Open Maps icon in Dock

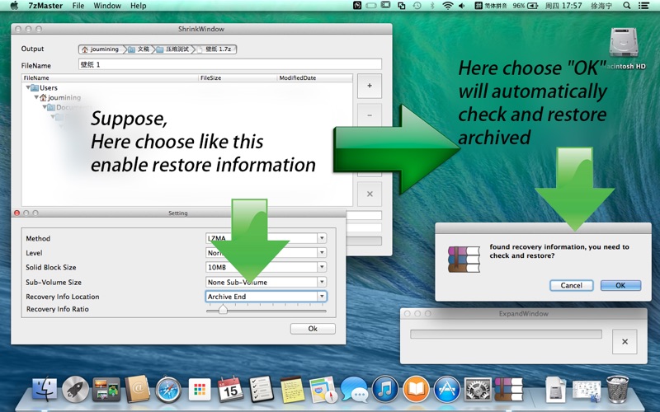(323, 390)
